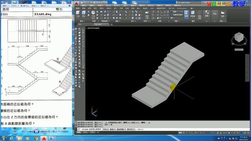
Task: Open the Layers (圖層) panel button
Action: 207,14
